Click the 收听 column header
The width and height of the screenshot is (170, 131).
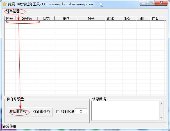[143, 19]
